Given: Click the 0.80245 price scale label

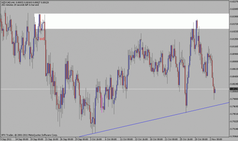Looking at the screenshot, I should tap(234, 84).
